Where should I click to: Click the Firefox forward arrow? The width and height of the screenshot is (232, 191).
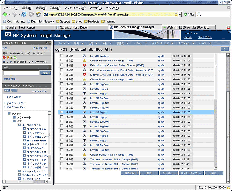coord(15,14)
